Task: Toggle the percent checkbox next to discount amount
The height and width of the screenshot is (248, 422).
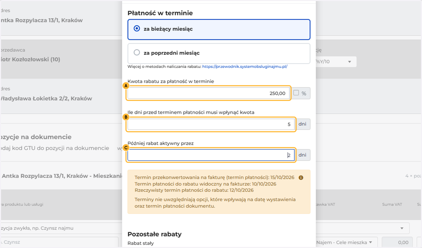Action: click(x=296, y=93)
